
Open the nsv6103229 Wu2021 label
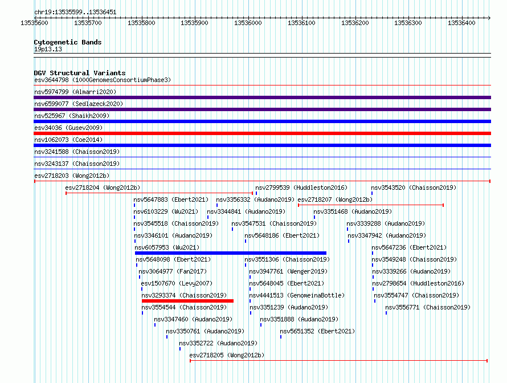pyautogui.click(x=166, y=211)
